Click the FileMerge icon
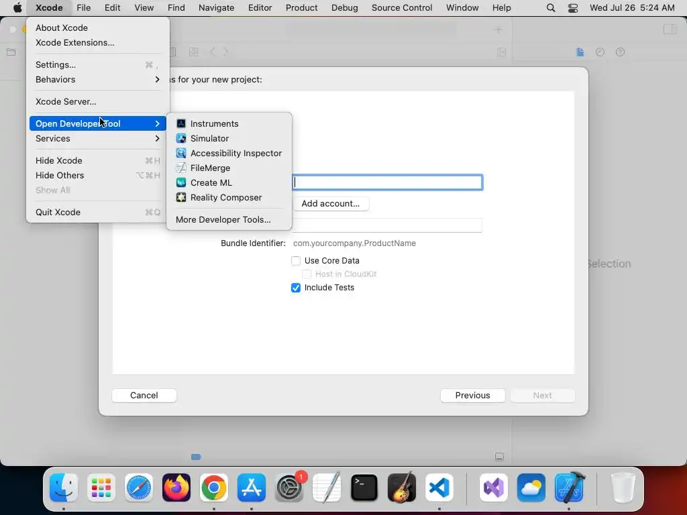 tap(181, 168)
